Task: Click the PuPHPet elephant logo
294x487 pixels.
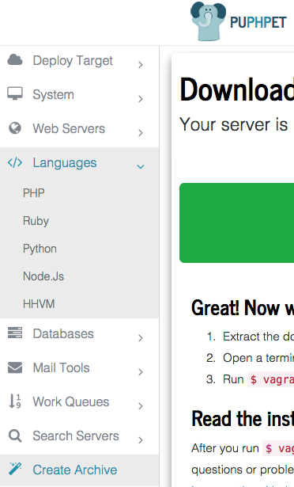Action: (x=208, y=21)
